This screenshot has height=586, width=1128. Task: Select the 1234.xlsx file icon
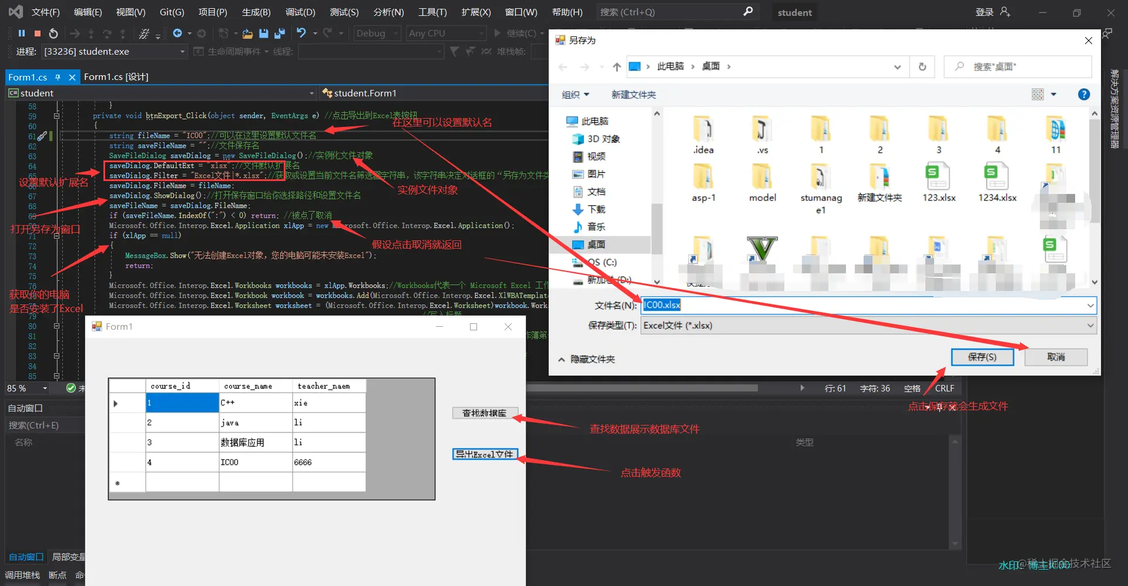(997, 177)
